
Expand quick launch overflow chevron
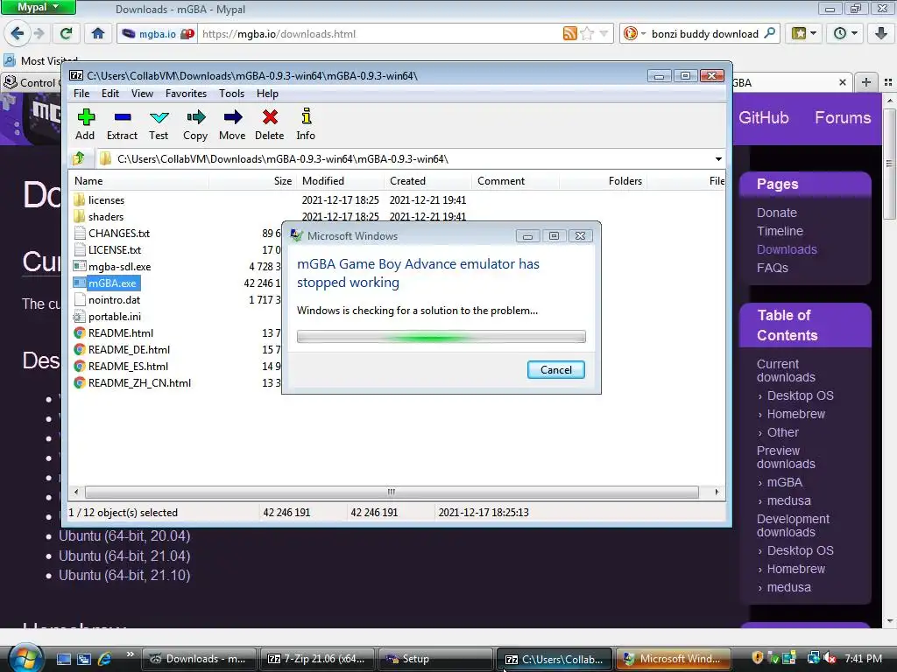(131, 654)
